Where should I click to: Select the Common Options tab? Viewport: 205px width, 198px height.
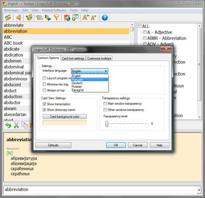48,58
